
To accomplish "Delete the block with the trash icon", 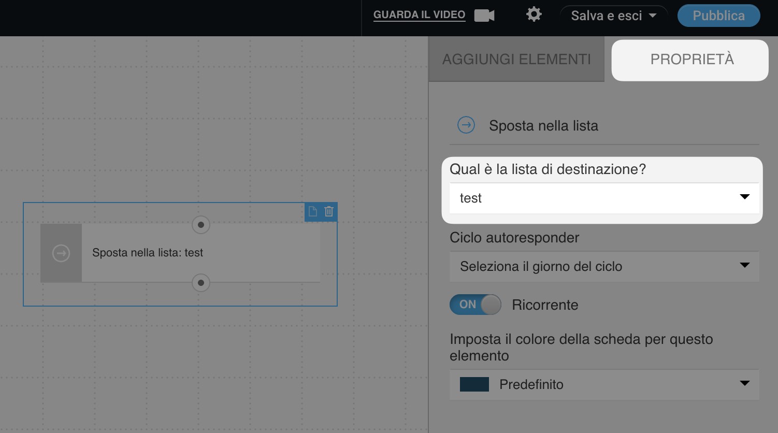I will pos(329,211).
